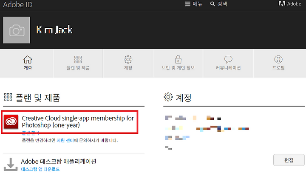Click the 플랜 관리 link under membership
306x176 pixels.
tap(31, 133)
